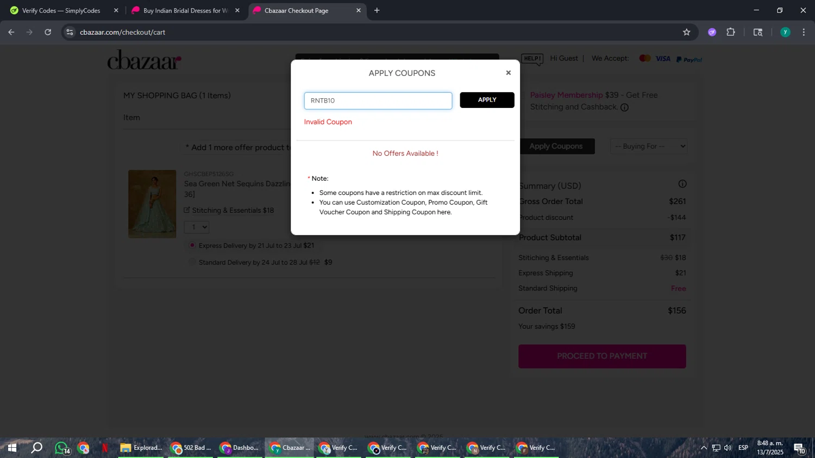Open Chrome three-dot menu
This screenshot has width=815, height=458.
(x=804, y=32)
